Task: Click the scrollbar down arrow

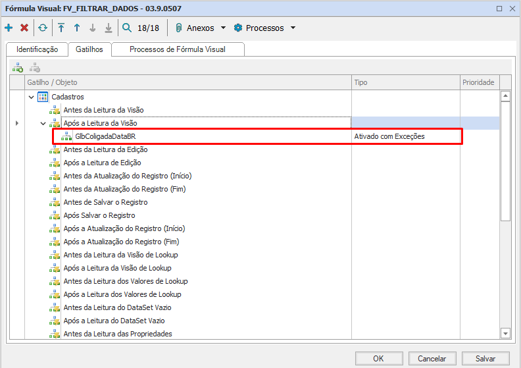Action: (x=505, y=333)
